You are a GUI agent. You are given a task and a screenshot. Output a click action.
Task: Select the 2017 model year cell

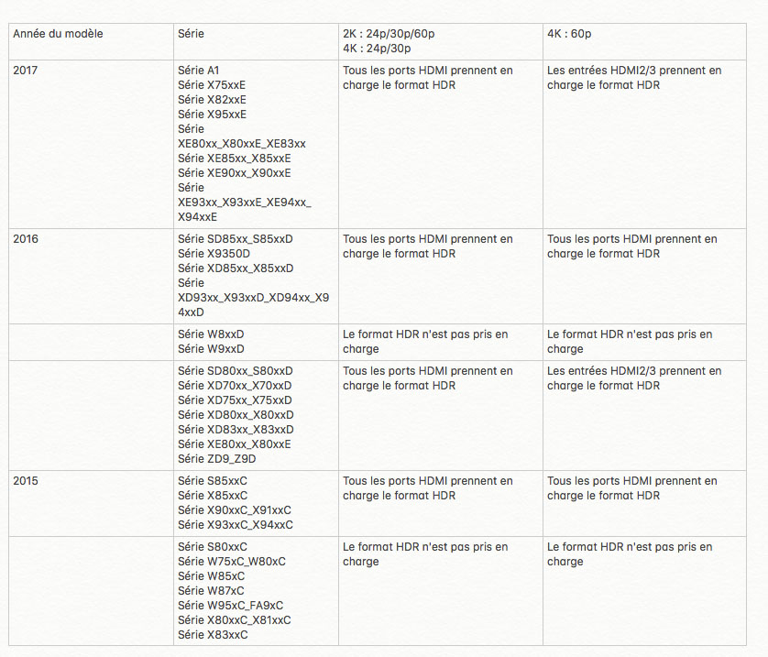26,71
